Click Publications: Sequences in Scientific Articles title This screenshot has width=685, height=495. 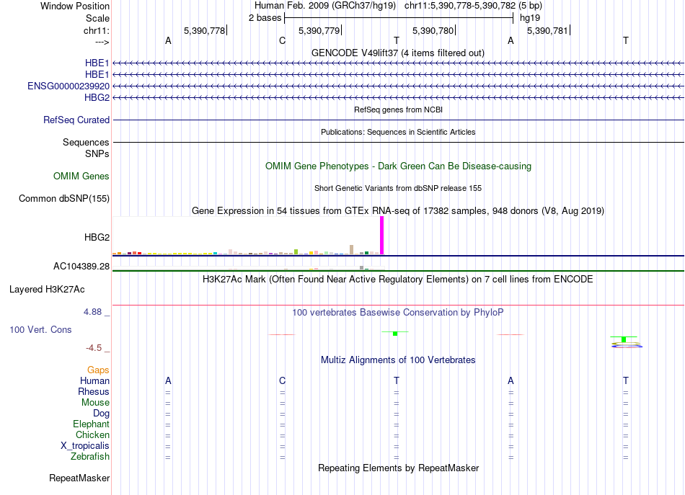(x=398, y=132)
